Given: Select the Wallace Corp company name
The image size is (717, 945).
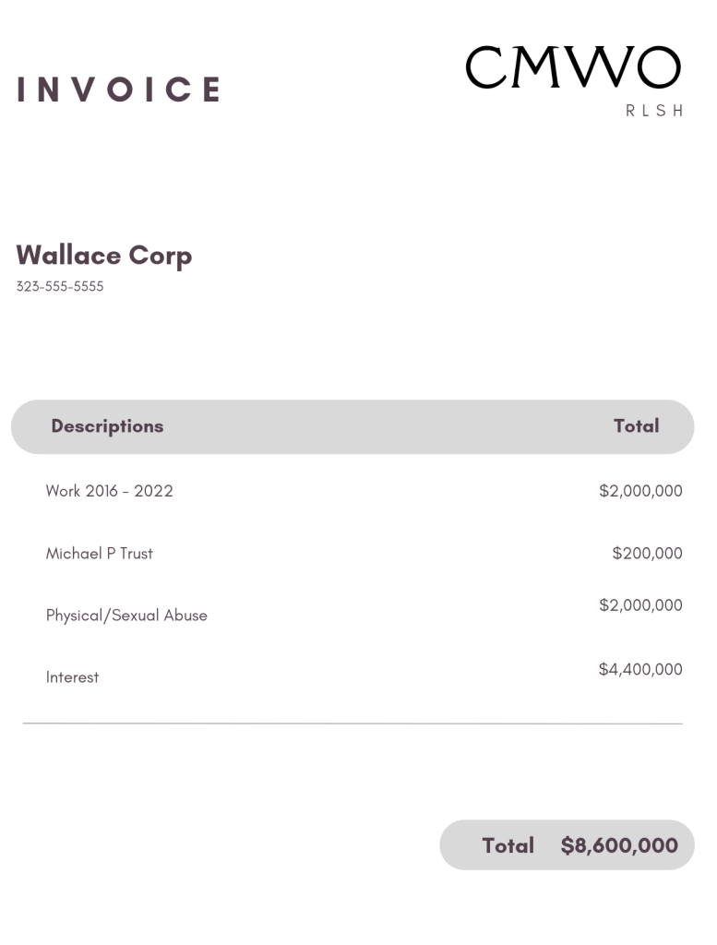Looking at the screenshot, I should tap(104, 256).
